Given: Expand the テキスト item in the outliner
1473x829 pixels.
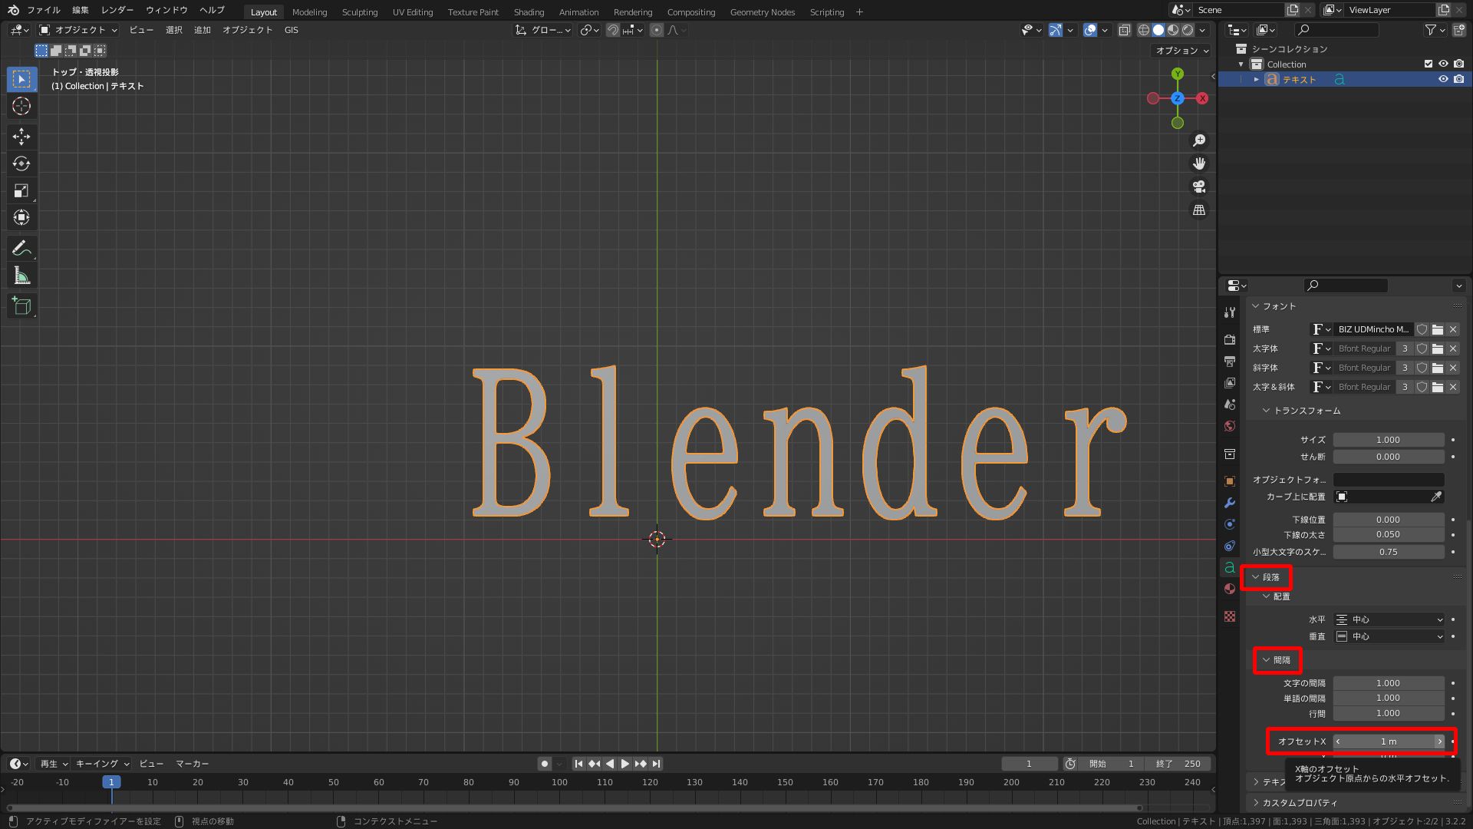Looking at the screenshot, I should coord(1257,79).
